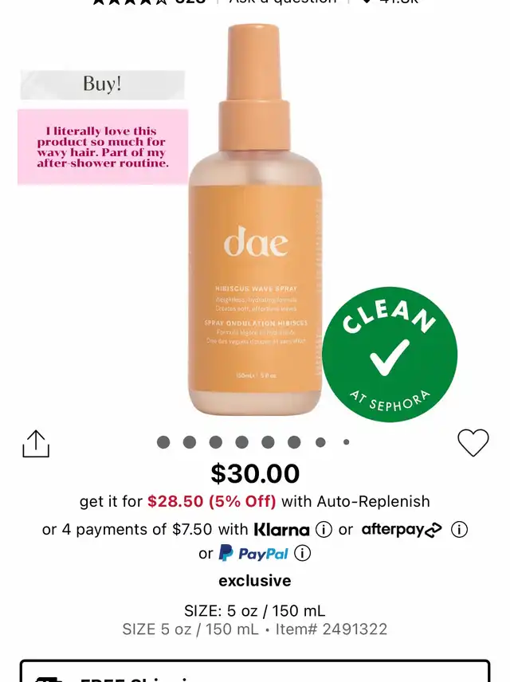
Task: Select first image carousel dot
Action: click(x=163, y=442)
